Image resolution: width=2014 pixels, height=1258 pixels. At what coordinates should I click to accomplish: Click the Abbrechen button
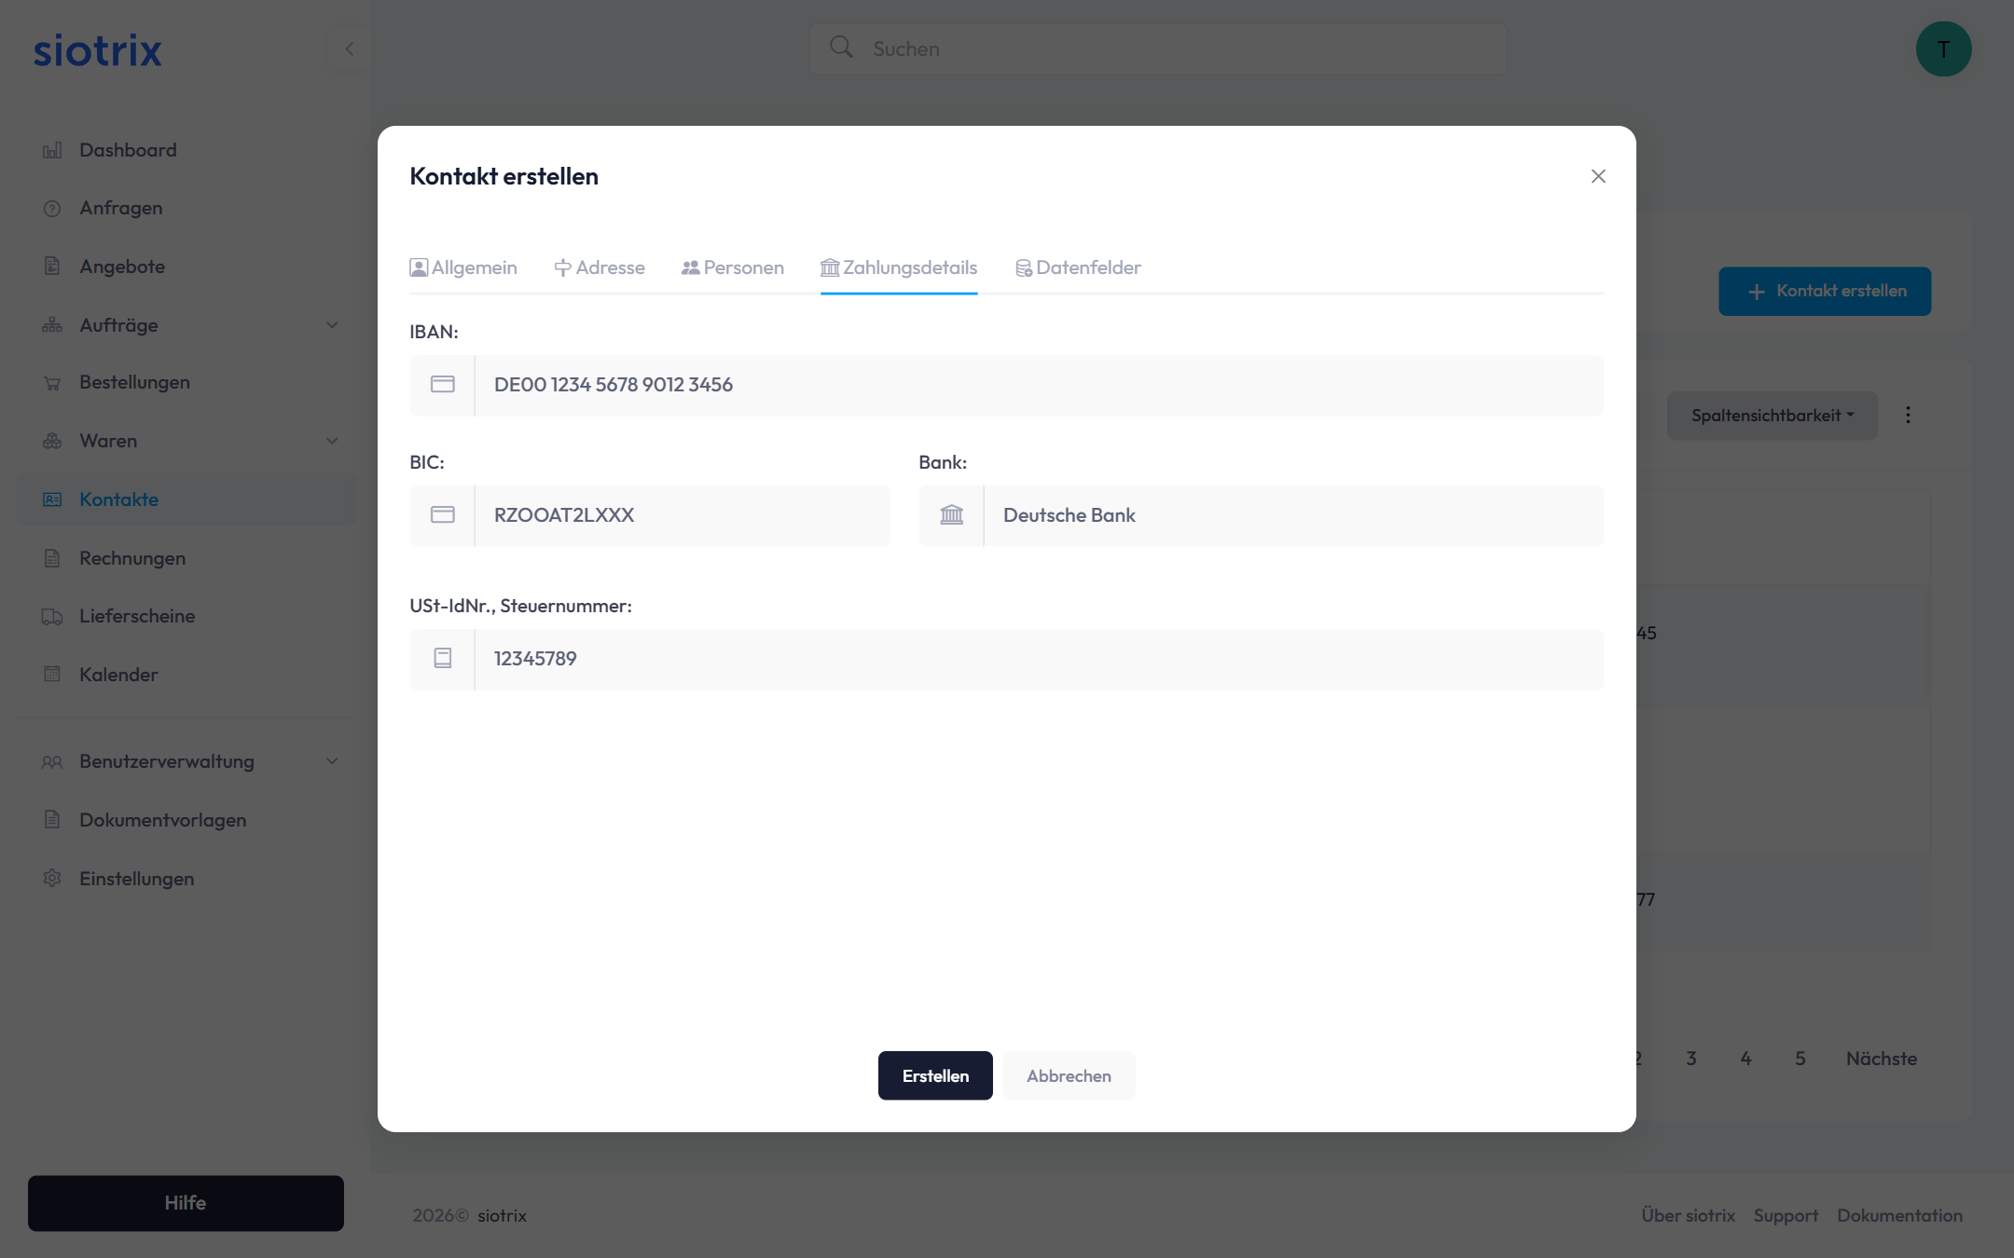click(x=1069, y=1075)
